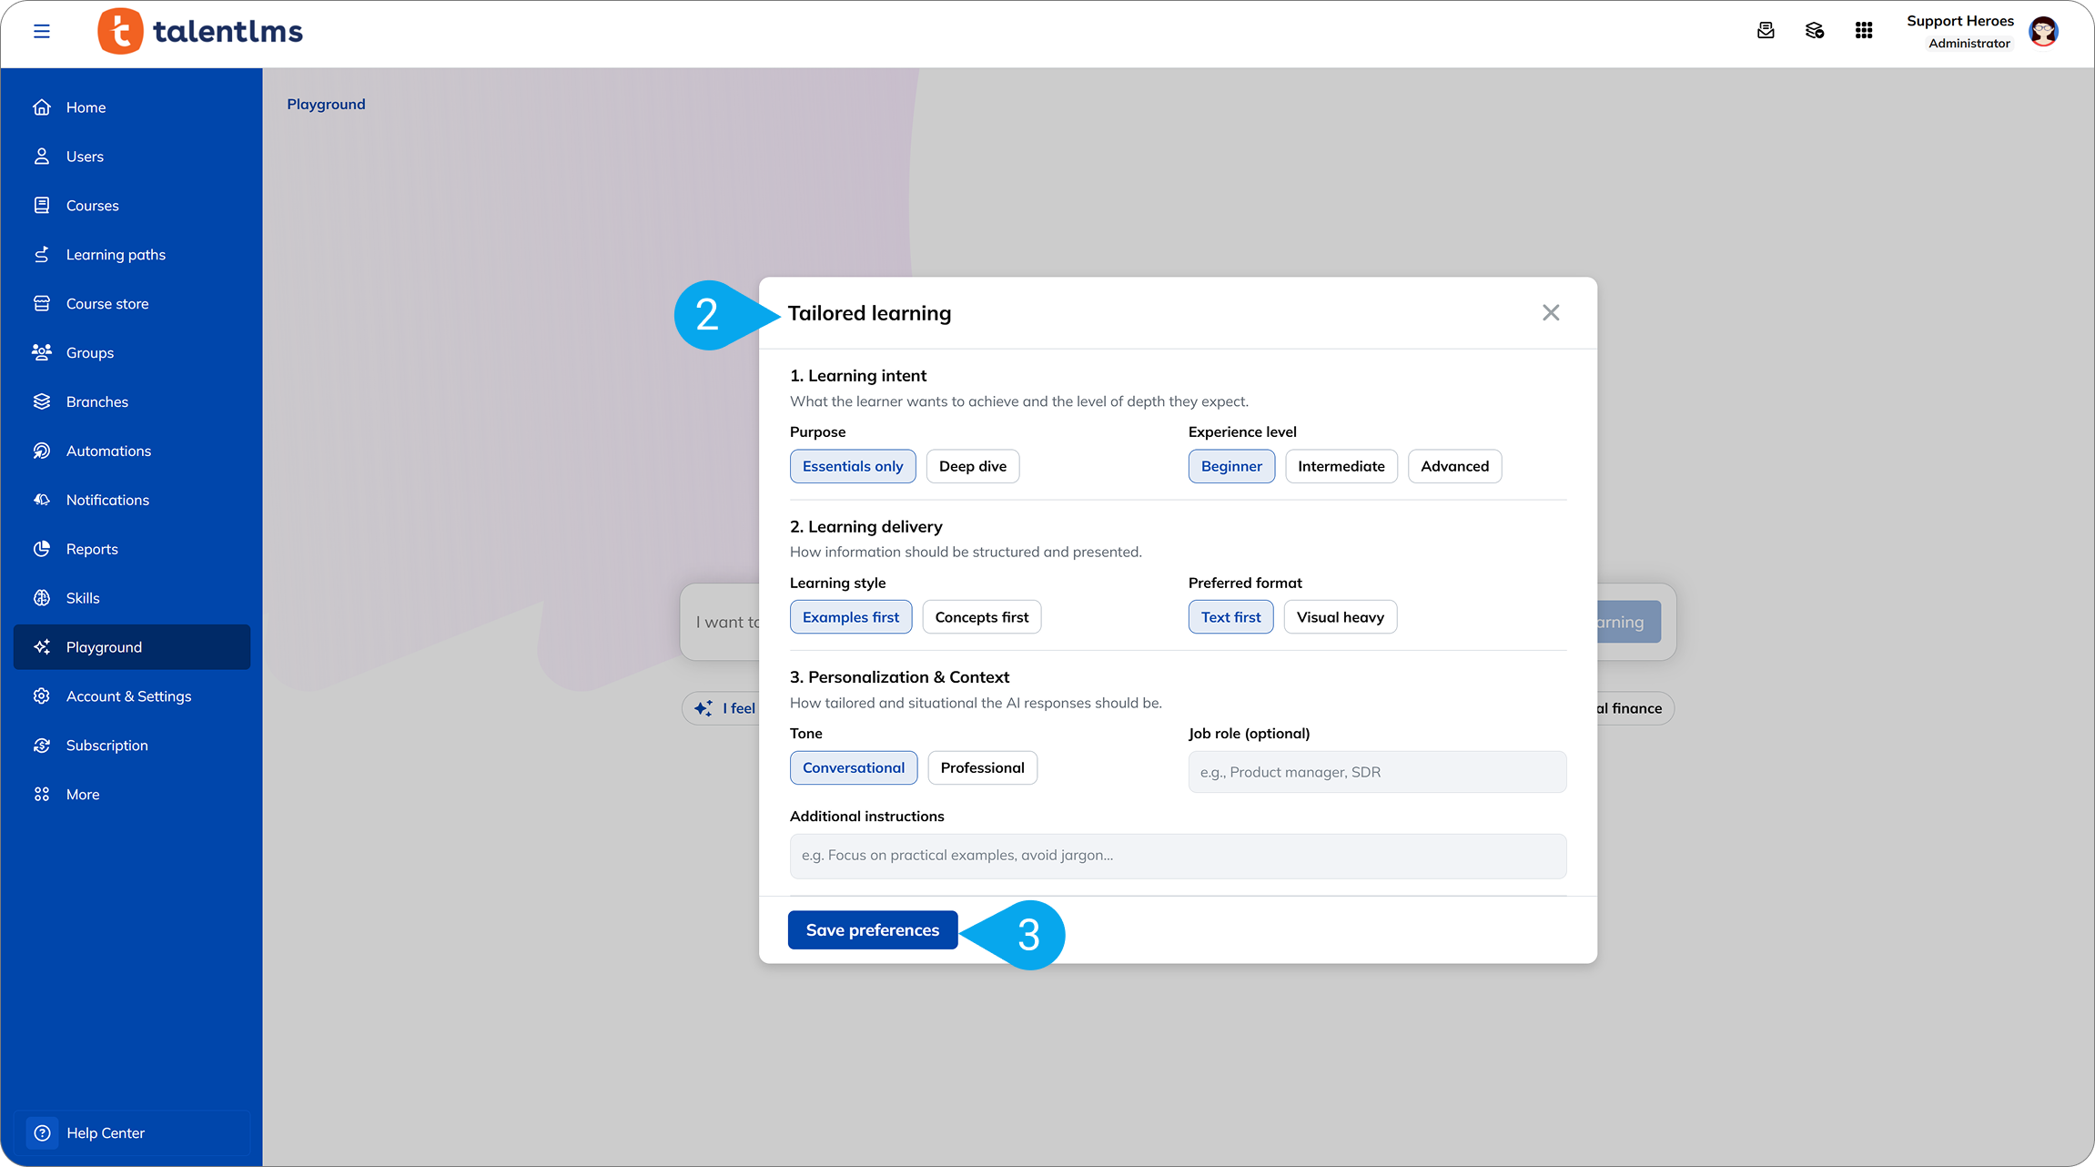Close the Tailored learning dialog

pos(1551,313)
